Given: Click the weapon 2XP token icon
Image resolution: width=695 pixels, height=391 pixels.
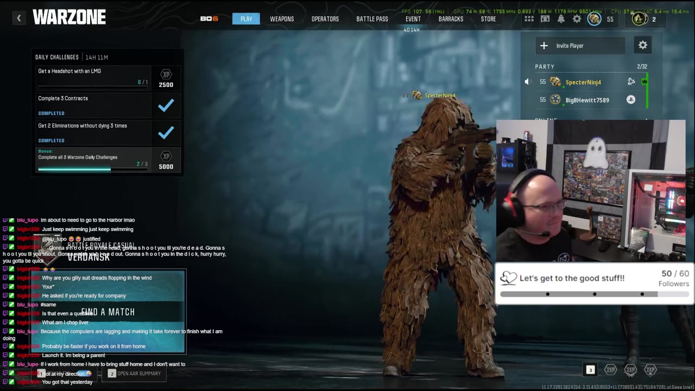Looking at the screenshot, I should pos(630,370).
